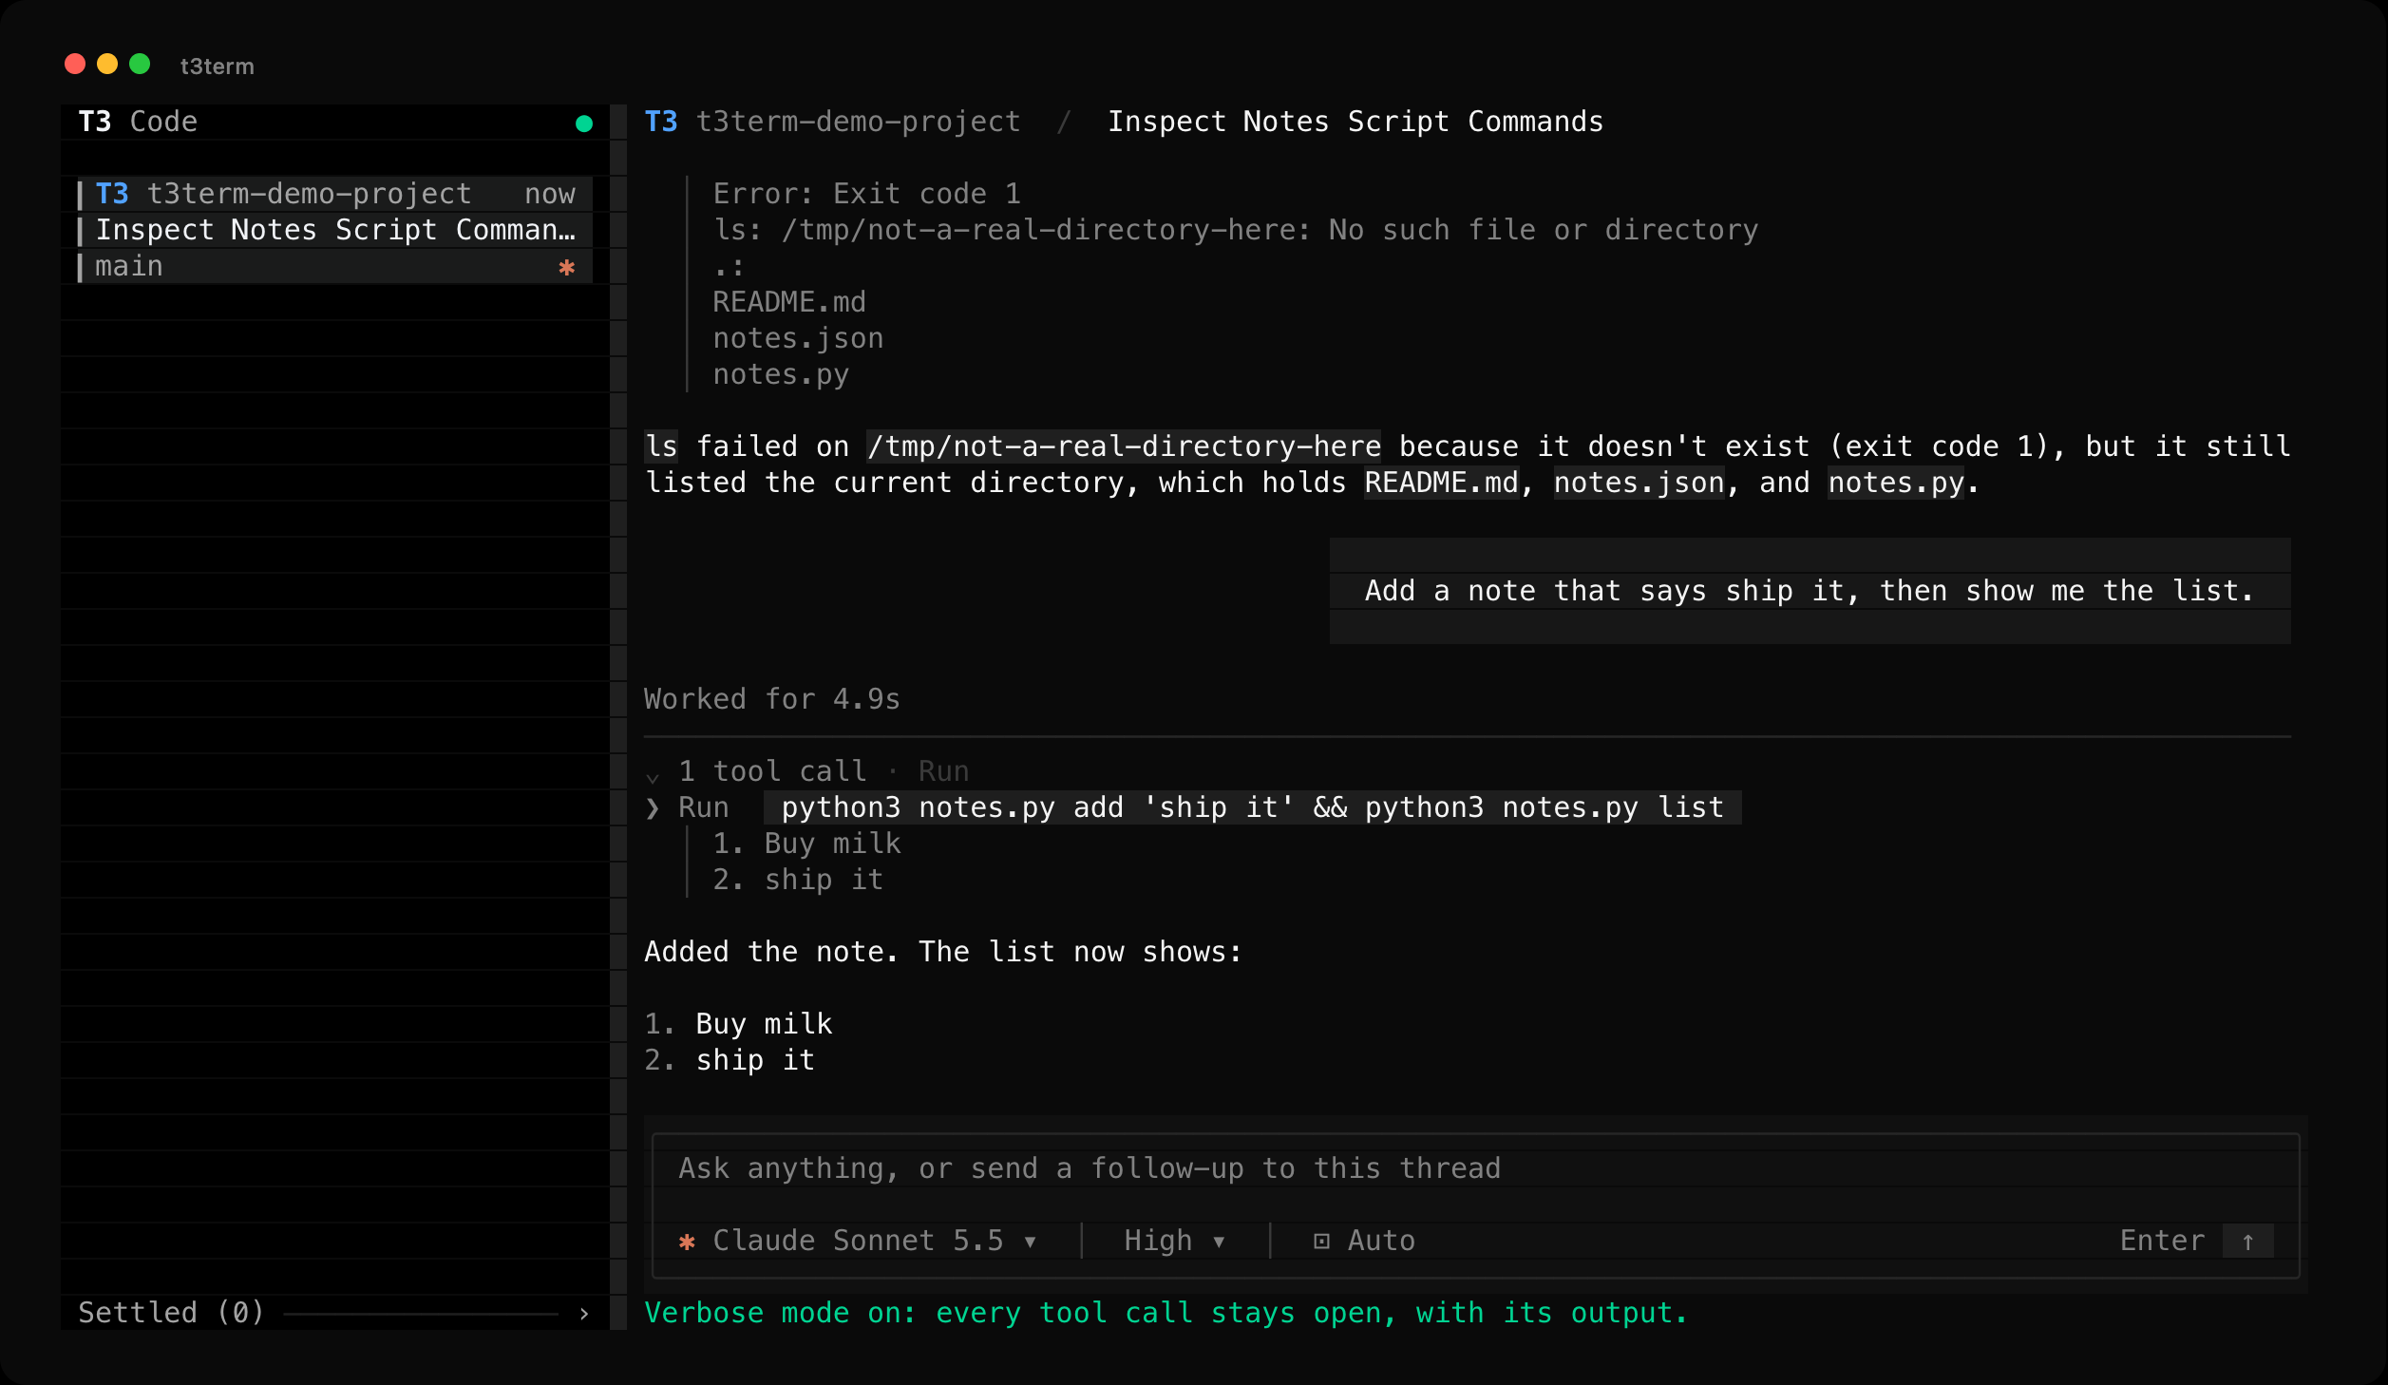Image resolution: width=2388 pixels, height=1385 pixels.
Task: Select the main branch row
Action: pos(335,266)
